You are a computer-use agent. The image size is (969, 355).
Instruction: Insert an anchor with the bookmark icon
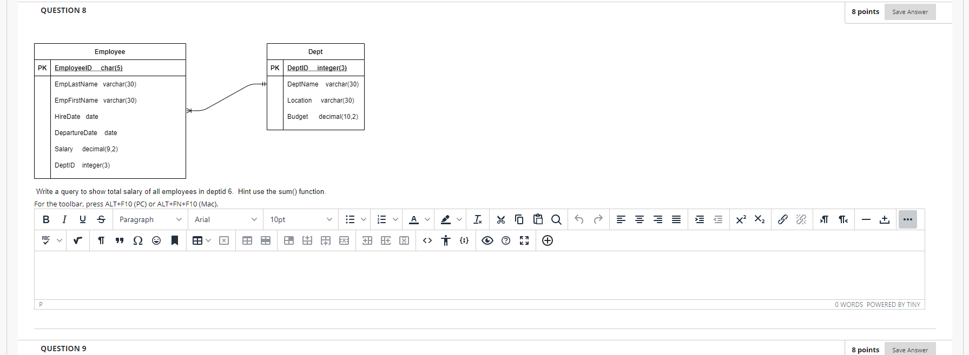pos(175,240)
